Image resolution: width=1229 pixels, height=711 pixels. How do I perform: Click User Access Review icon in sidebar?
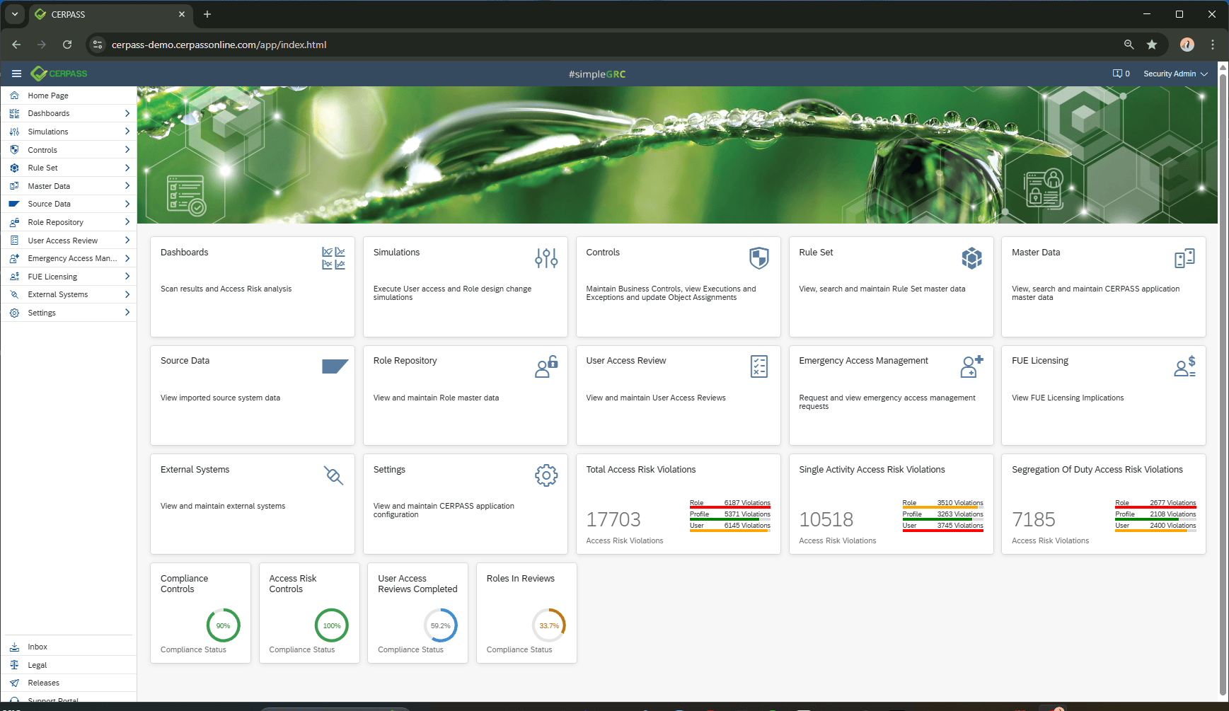(x=14, y=241)
